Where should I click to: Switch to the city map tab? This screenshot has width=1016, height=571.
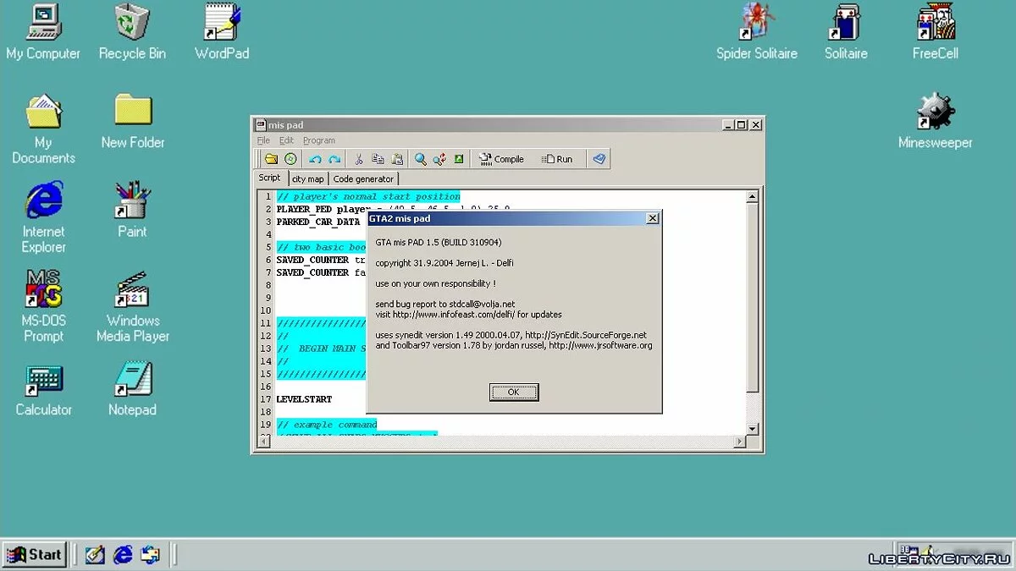[x=307, y=178]
